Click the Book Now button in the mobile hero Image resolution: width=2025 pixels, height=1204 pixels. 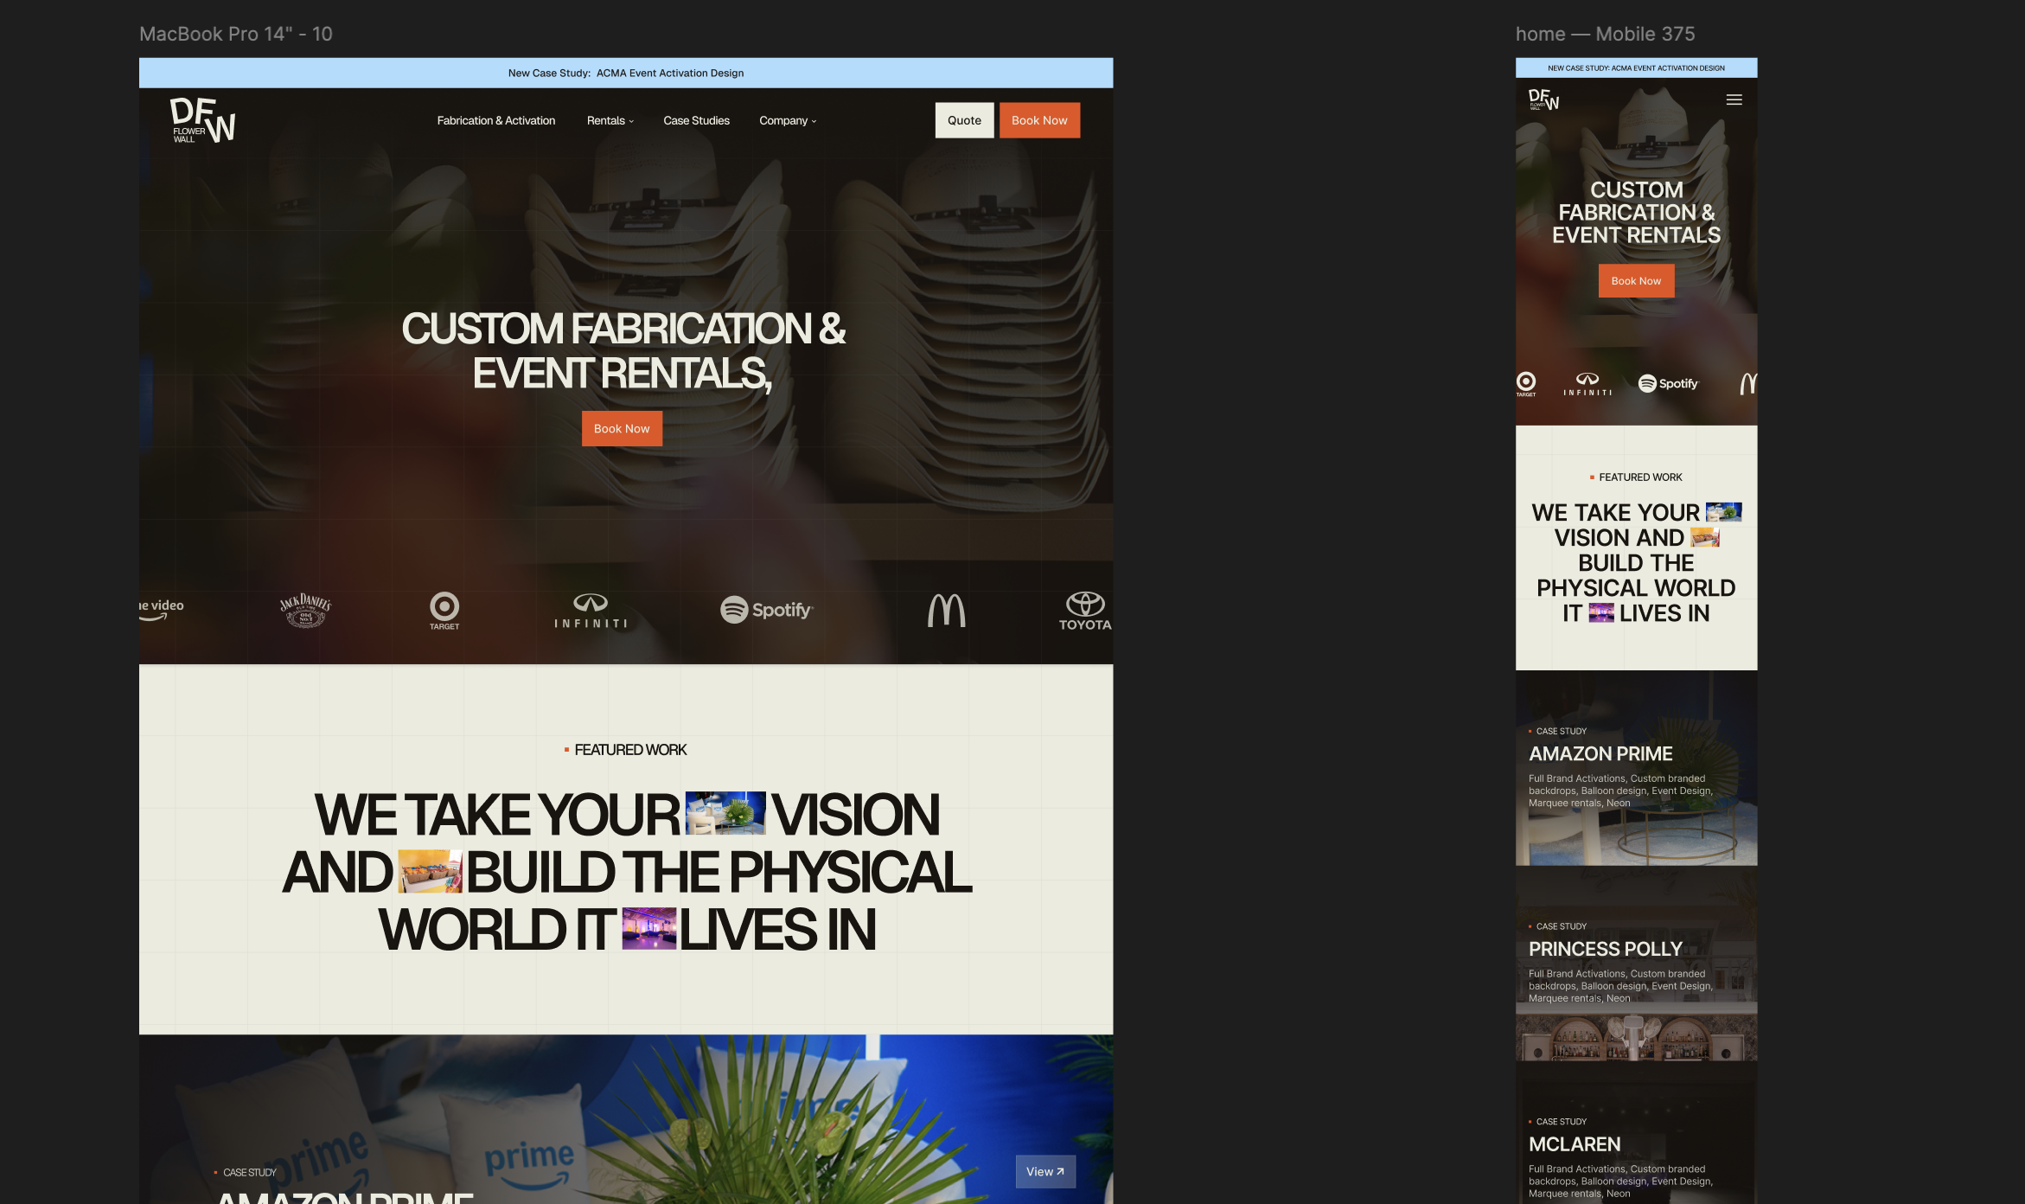(x=1636, y=281)
